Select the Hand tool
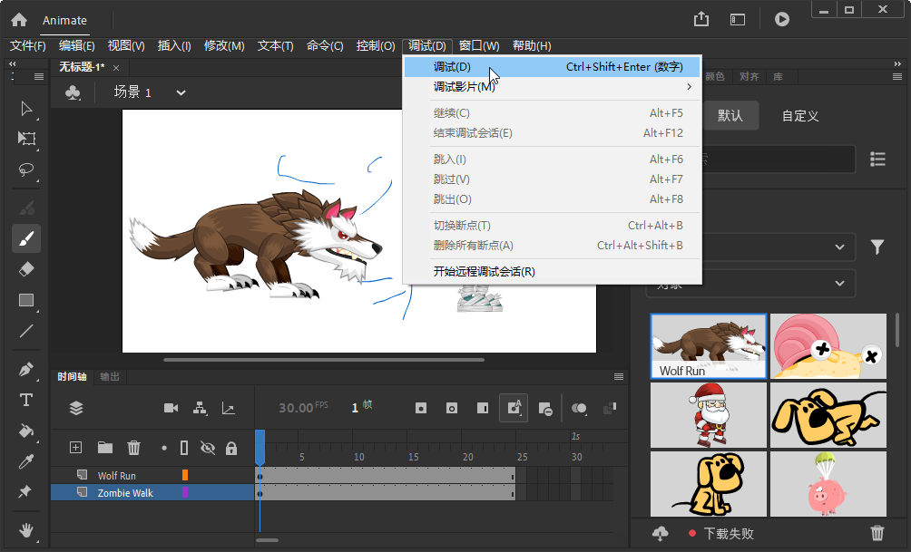 [x=26, y=532]
